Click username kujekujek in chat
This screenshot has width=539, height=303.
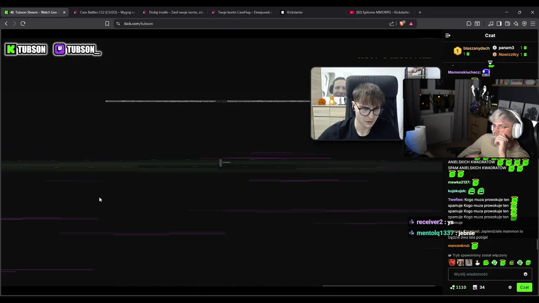click(457, 191)
